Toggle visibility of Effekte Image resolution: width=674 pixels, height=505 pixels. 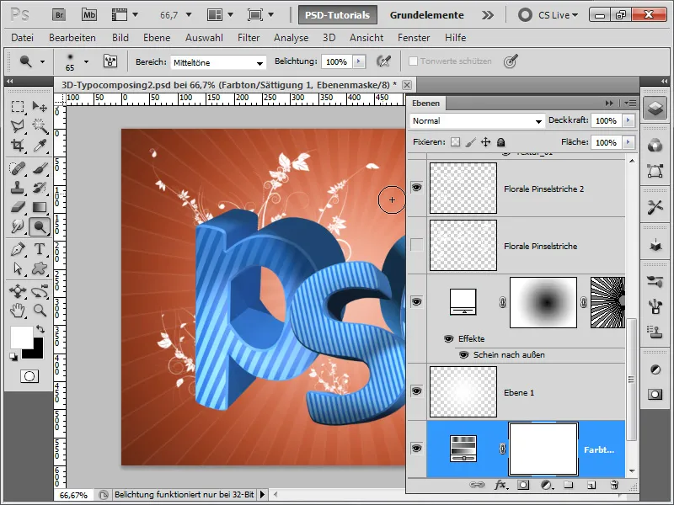point(449,339)
